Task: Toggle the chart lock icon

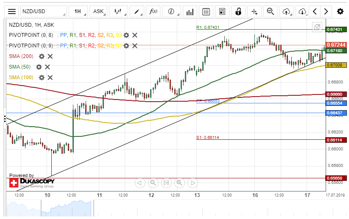Action: tap(238, 11)
